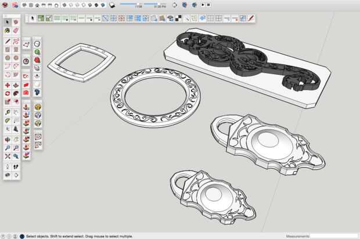Activate the Push/Pull tool
The image size is (360, 239).
click(x=16, y=85)
